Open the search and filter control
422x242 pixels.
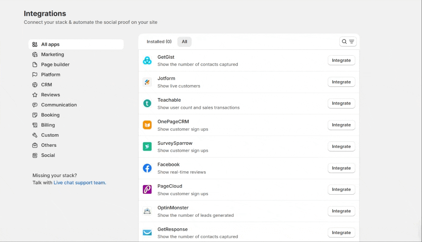(x=348, y=41)
